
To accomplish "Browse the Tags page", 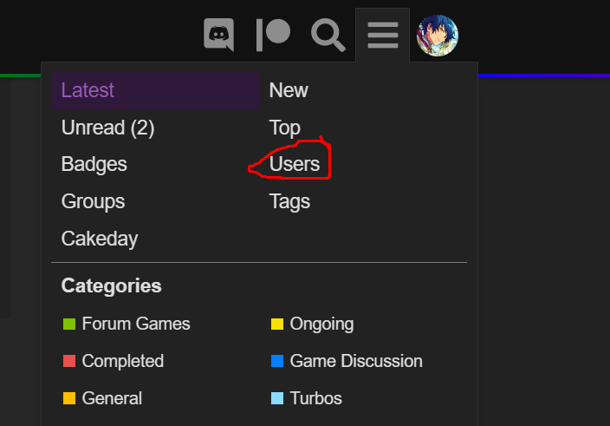I will 289,201.
